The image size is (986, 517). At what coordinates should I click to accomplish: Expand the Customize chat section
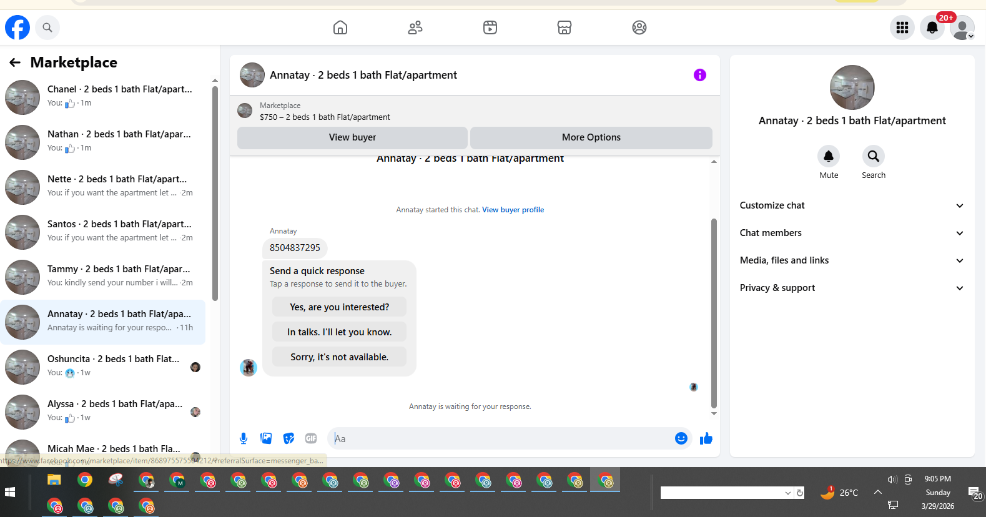[x=852, y=205]
